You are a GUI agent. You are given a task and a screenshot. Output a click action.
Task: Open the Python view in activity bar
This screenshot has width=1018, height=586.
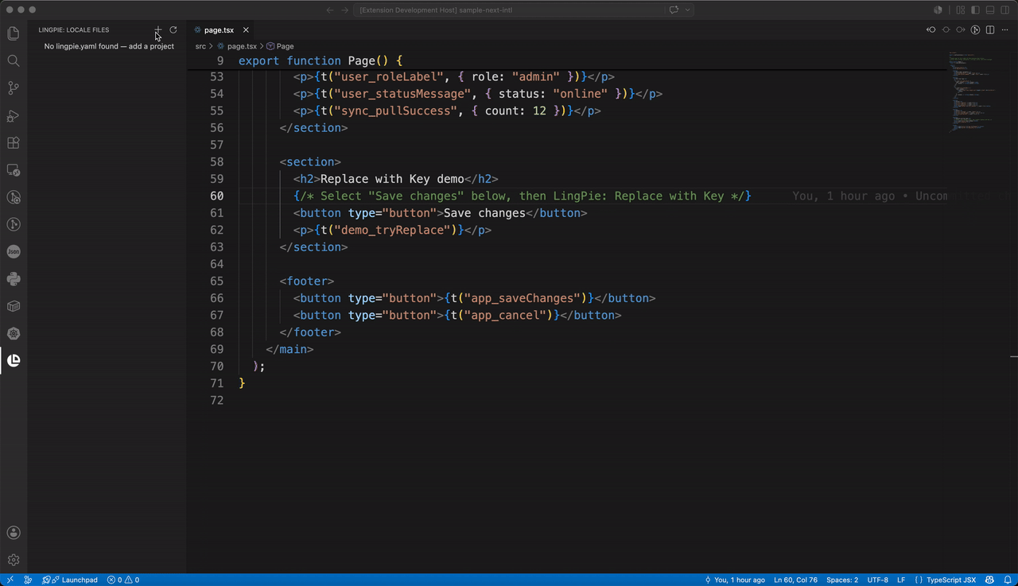click(13, 279)
